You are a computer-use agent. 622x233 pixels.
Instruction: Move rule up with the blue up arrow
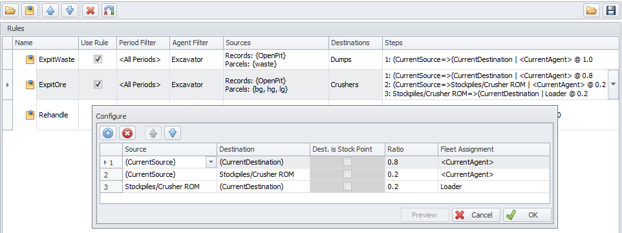click(51, 10)
